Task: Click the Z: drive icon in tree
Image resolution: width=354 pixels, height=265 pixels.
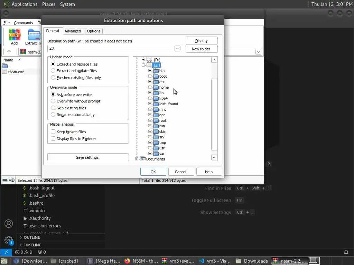Action: 149,65
